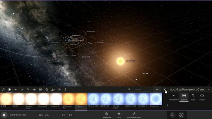Image resolution: width=212 pixels, height=119 pixels.
Task: Click the Орк label in the 3D view
Action: tap(90, 43)
